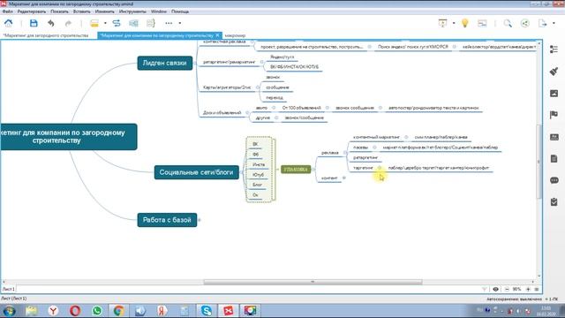This screenshot has height=318, width=565.
Task: Collapse the Лидген связки branch toggle
Action: 195,63
